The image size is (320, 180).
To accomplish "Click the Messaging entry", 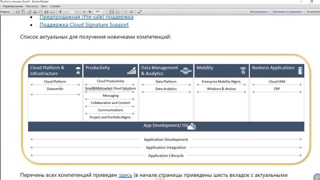I will pos(110,95).
